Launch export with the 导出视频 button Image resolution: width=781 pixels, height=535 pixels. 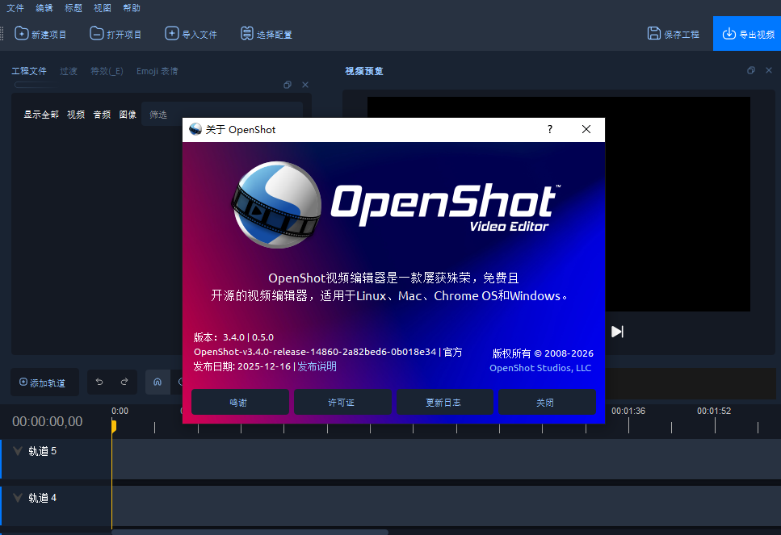coord(747,34)
